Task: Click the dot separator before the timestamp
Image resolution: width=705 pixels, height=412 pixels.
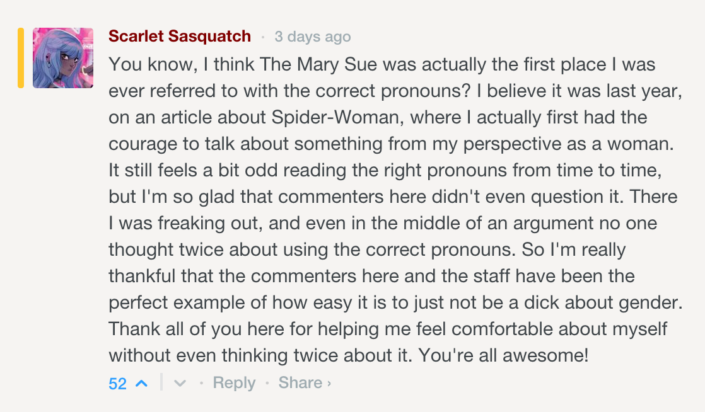Action: coord(263,37)
